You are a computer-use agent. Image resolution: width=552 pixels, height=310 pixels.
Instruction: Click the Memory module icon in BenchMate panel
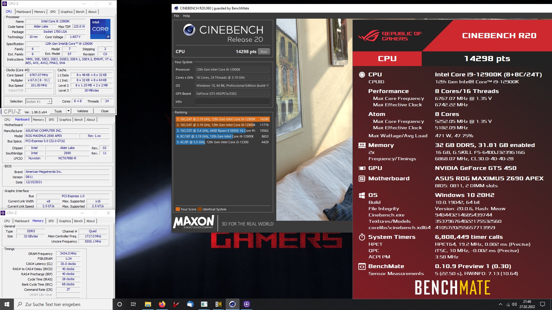tap(362, 145)
